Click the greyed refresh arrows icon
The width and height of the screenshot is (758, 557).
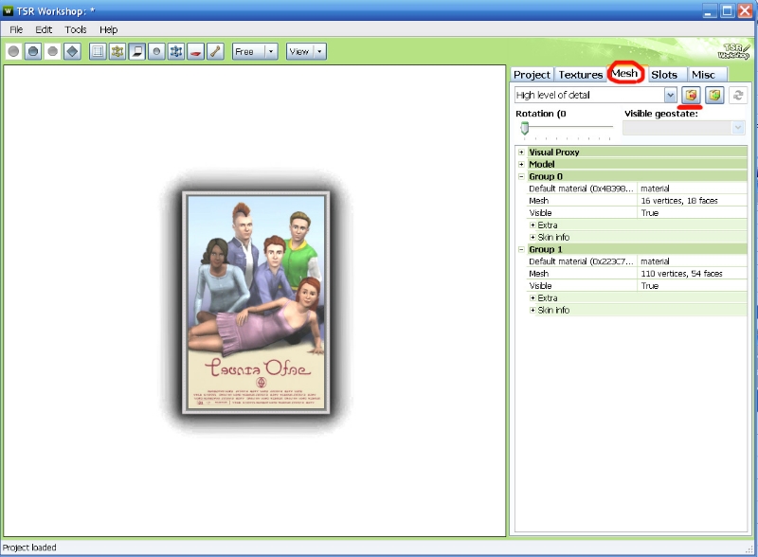coord(738,96)
